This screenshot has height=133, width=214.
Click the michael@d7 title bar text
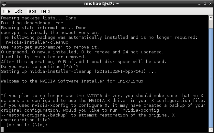[x=102, y=4]
